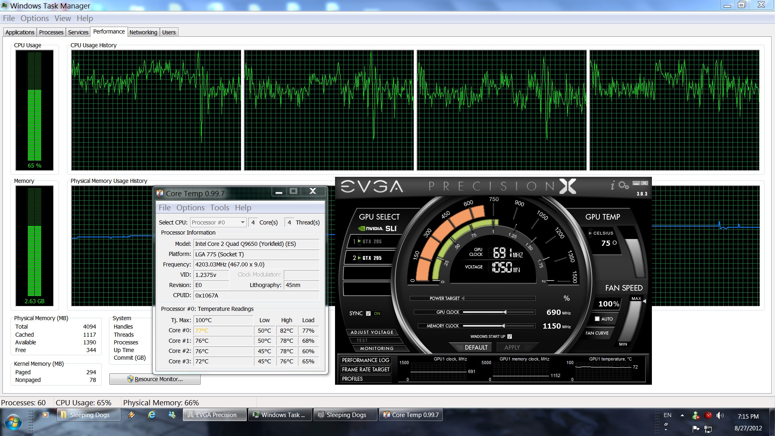
Task: Click Task Manager title bar icon
Action: [4, 5]
